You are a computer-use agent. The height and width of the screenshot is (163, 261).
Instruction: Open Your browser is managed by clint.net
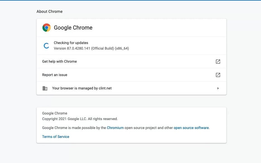pos(131,88)
